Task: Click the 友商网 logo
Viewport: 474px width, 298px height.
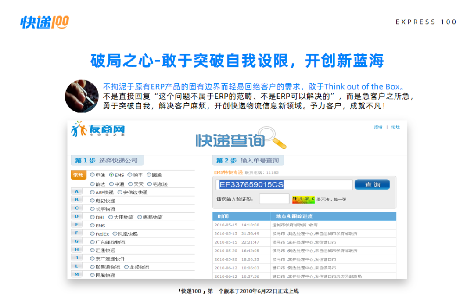Action: tap(98, 130)
